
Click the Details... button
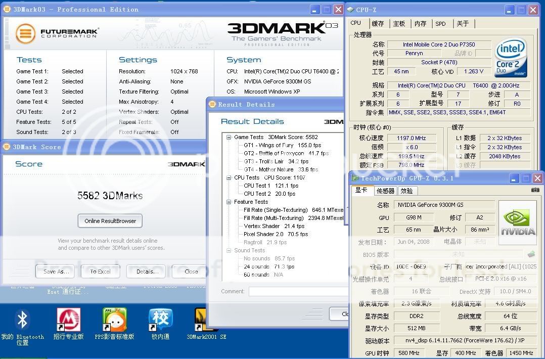point(146,272)
